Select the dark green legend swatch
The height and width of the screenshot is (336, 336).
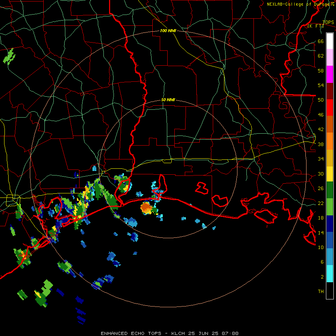pyautogui.click(x=330, y=190)
